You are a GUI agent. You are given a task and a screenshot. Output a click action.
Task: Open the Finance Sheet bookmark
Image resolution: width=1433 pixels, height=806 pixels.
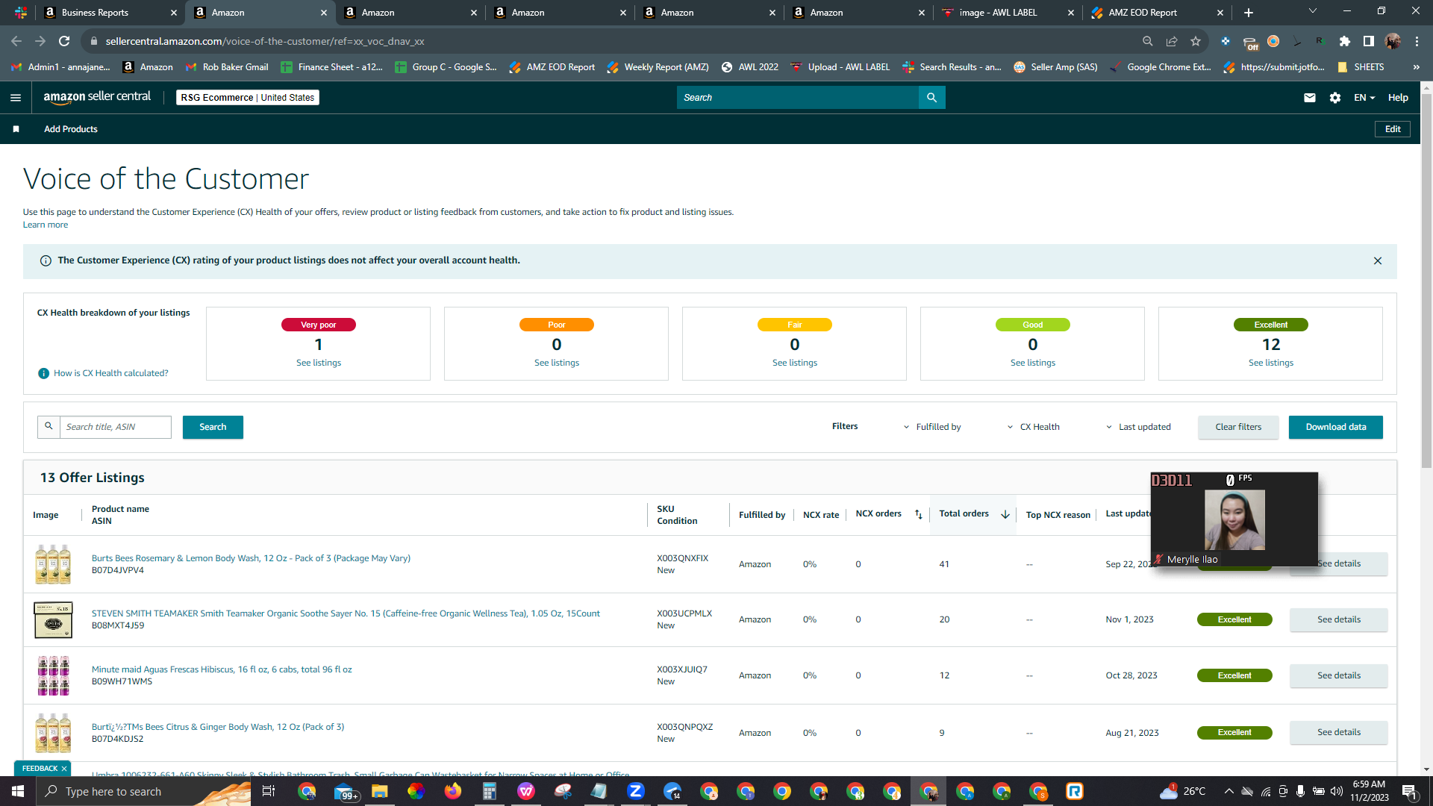331,67
